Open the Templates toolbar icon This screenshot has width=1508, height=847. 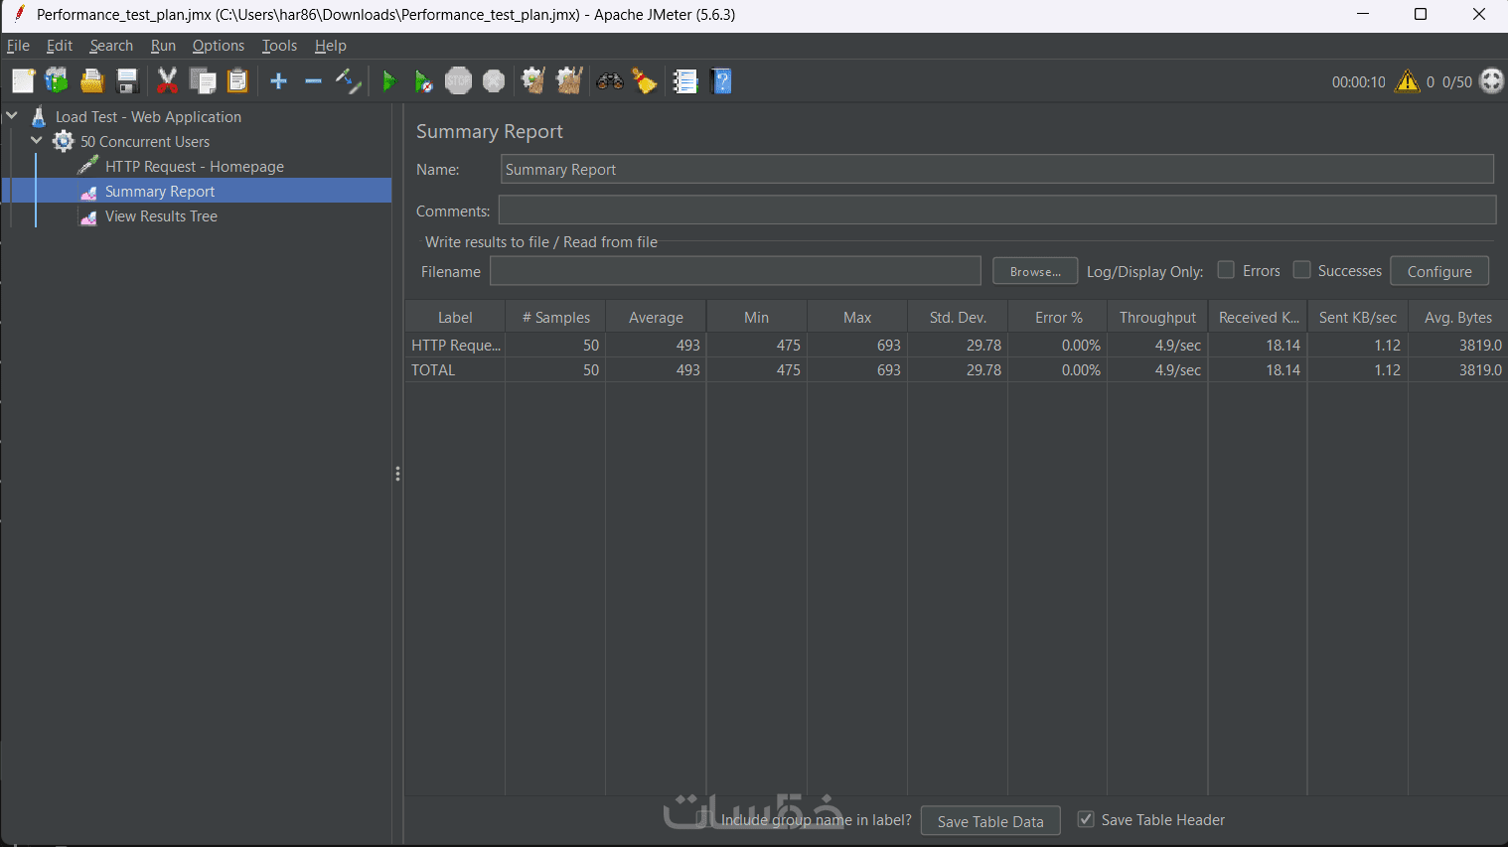[57, 81]
